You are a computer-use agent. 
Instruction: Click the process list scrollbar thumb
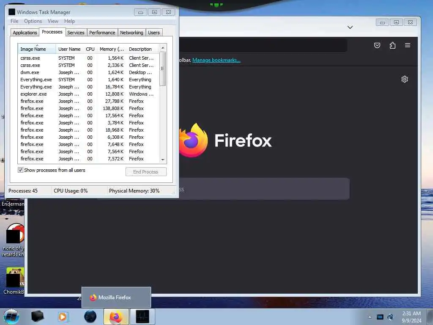click(x=163, y=69)
